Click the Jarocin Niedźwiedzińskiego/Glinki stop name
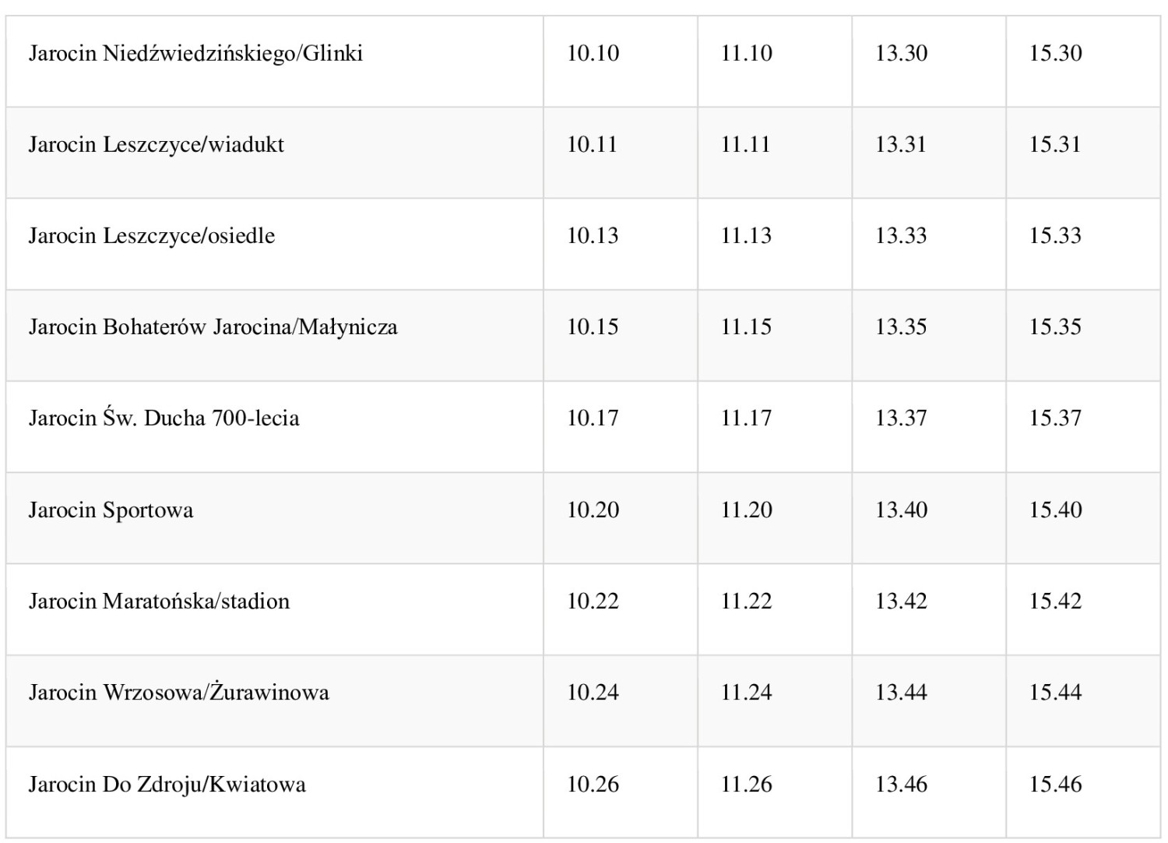This screenshot has height=843, width=1168. pos(195,53)
